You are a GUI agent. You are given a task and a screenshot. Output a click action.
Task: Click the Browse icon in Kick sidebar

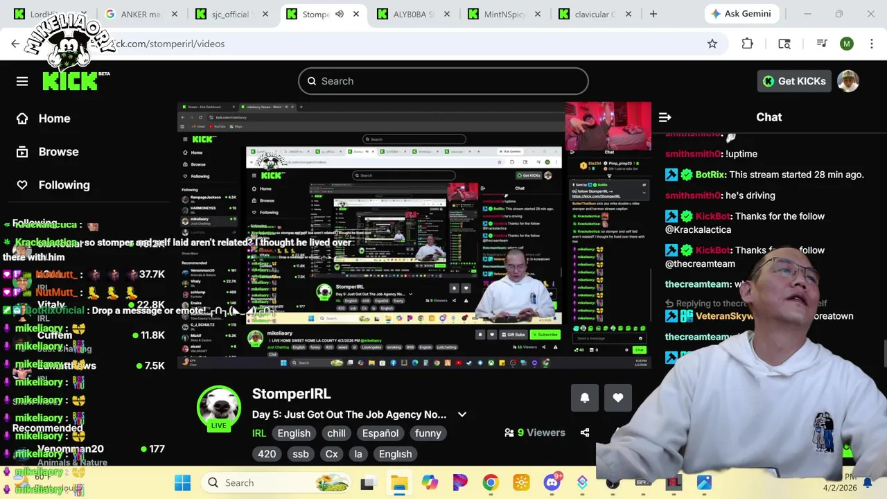tap(22, 152)
